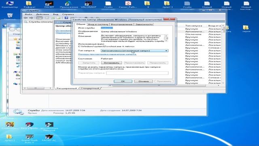The height and width of the screenshot is (146, 259).
Task: Select the Общие tab
Action: pos(81,24)
